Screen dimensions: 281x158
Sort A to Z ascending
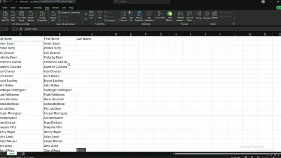pos(86,14)
